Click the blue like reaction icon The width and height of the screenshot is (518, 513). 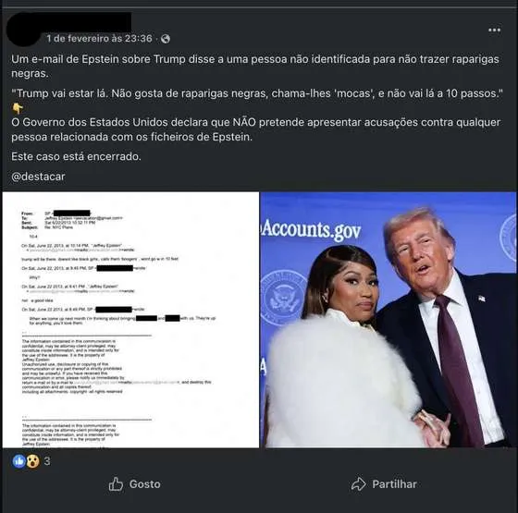pyautogui.click(x=19, y=461)
